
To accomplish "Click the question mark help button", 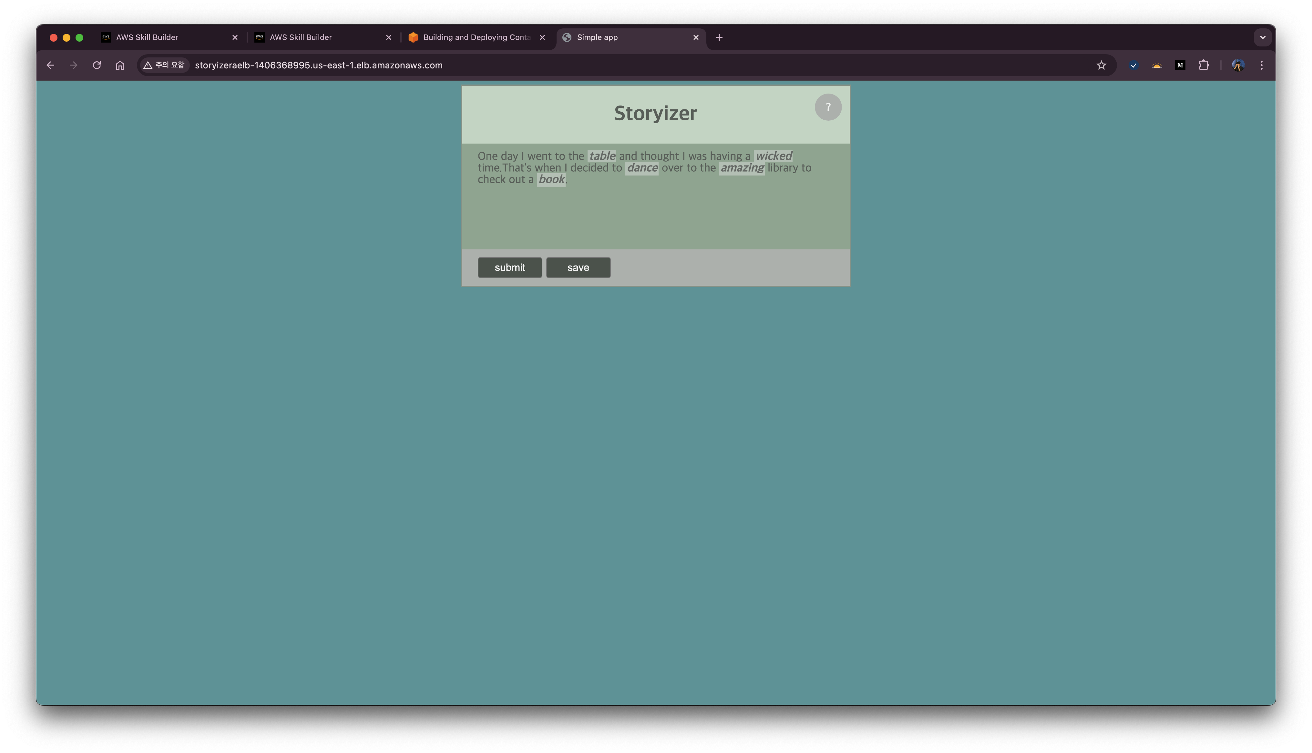I will click(x=828, y=107).
